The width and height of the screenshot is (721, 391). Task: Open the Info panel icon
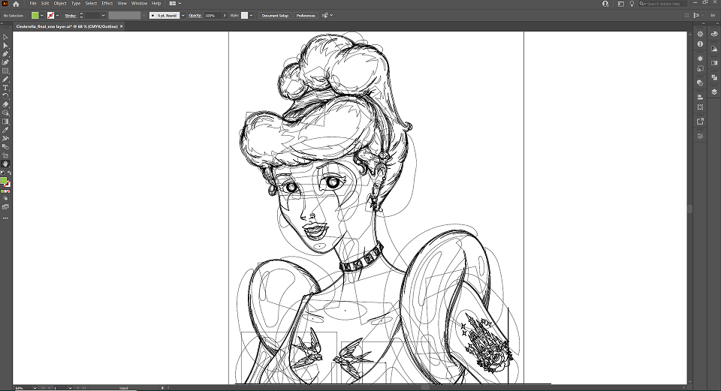[x=700, y=44]
